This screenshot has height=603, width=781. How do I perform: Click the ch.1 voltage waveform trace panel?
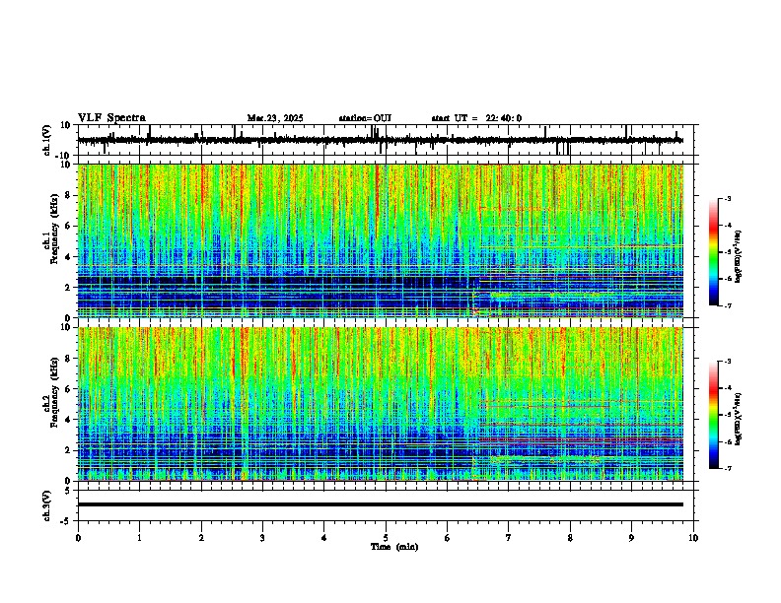[386, 140]
